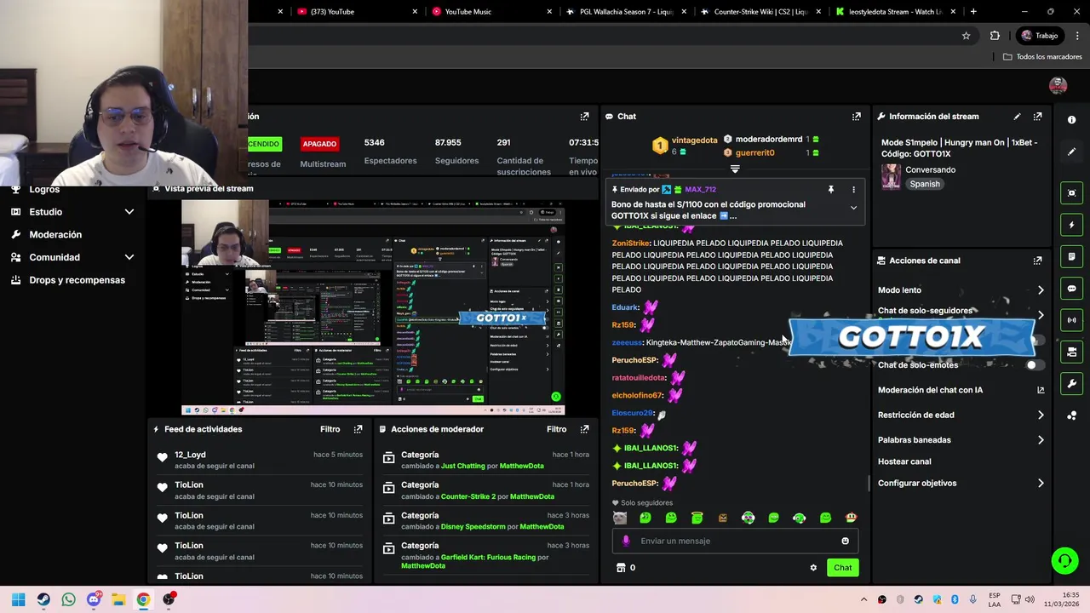Screen dimensions: 1090x613
Task: Open Chat de solo-seguidores options arrow
Action: (1041, 314)
